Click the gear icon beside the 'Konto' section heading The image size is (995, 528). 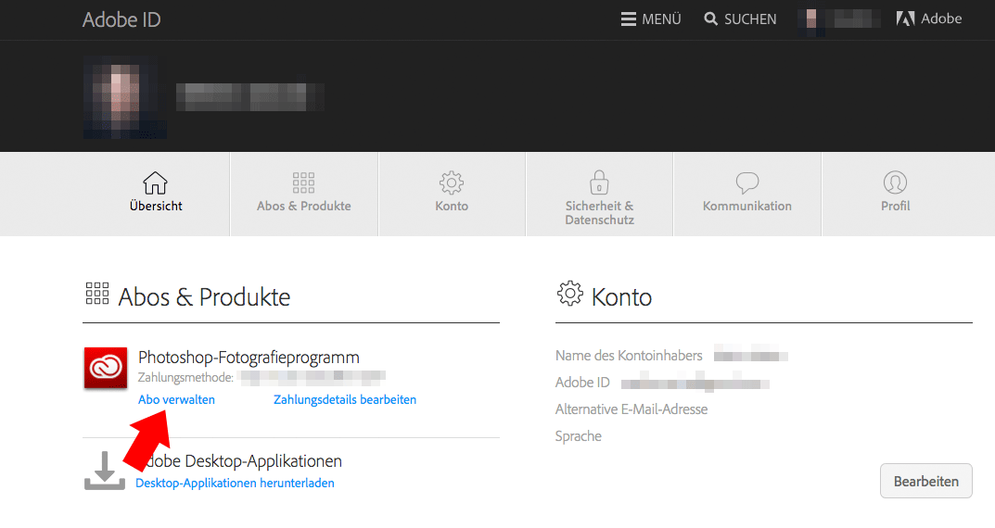tap(570, 294)
